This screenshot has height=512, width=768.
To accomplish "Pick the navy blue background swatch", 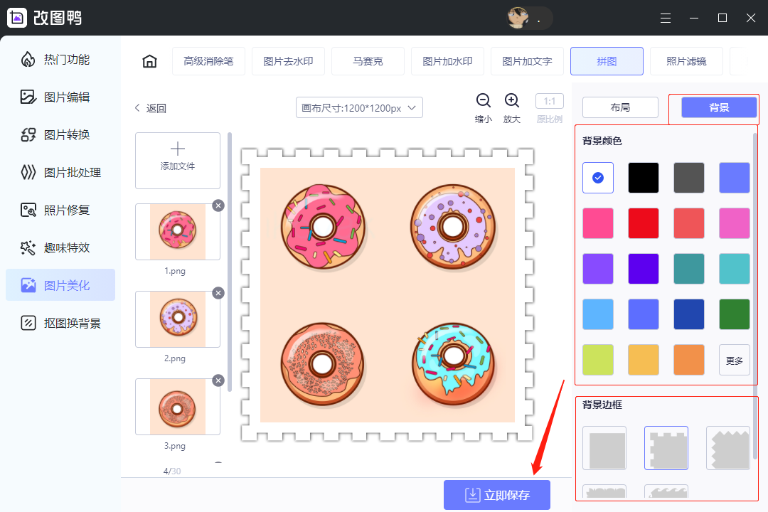I will 688,314.
